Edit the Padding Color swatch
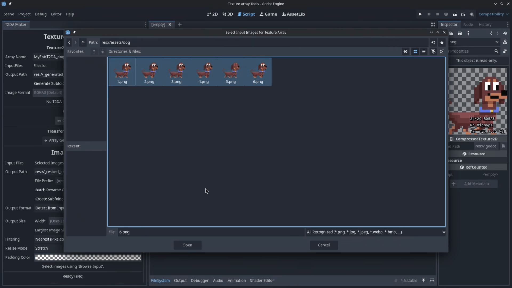The height and width of the screenshot is (288, 512). click(88, 258)
